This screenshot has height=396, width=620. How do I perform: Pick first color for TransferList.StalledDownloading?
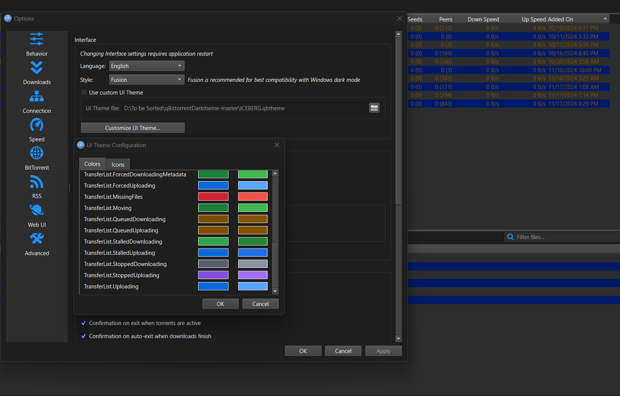pos(213,241)
